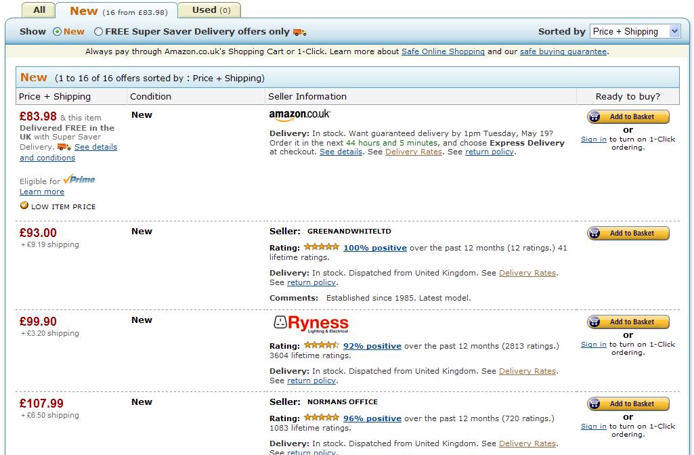This screenshot has width=694, height=455.
Task: Add the Ryness £99.90 offer to basket
Action: [x=628, y=322]
